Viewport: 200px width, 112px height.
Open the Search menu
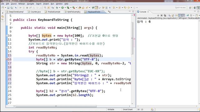pyautogui.click(x=38, y=4)
